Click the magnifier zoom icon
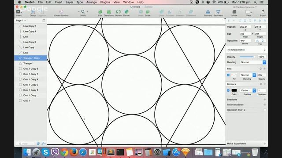This screenshot has width=282, height=158. click(83, 12)
